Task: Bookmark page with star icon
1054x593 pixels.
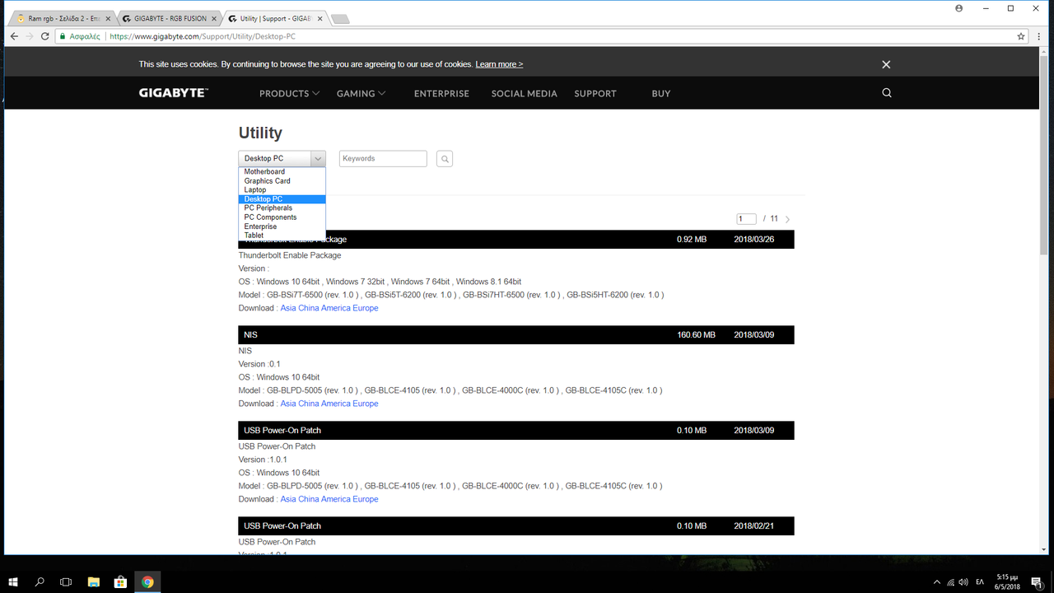Action: (x=1021, y=36)
